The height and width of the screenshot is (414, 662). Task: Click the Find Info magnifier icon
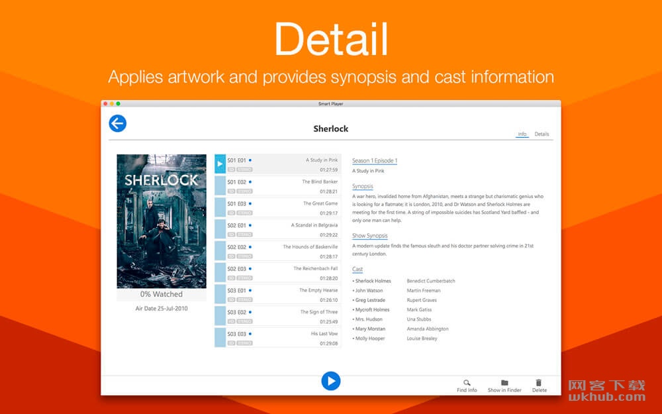click(x=467, y=383)
